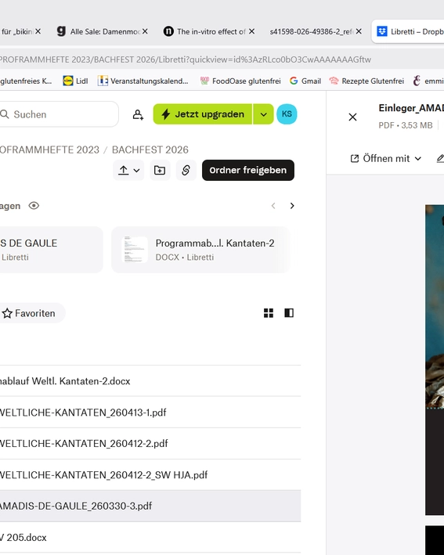The height and width of the screenshot is (555, 444).
Task: Toggle suggestions visibility eye icon
Action: click(x=34, y=206)
